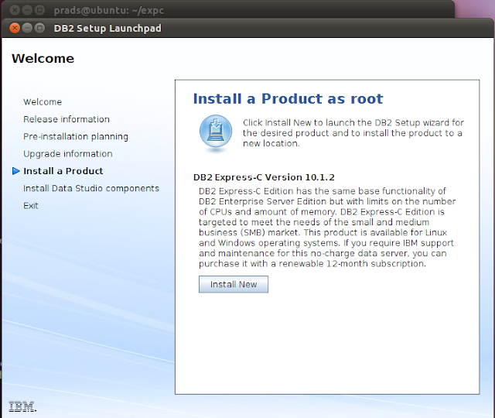Click the install download icon
Viewport: 495px width, 418px height.
click(x=216, y=132)
